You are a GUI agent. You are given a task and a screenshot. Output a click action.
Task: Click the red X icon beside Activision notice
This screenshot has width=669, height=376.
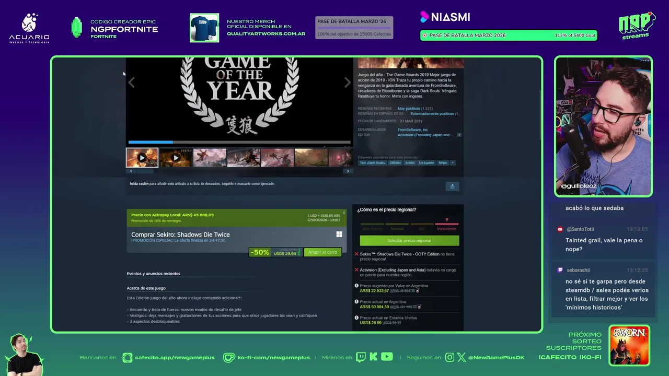(x=356, y=270)
